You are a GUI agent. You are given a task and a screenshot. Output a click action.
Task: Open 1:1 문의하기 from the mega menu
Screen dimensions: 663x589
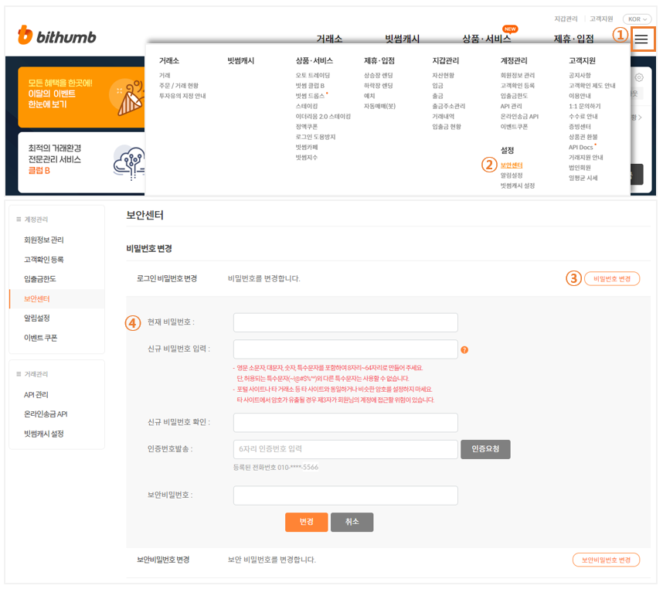click(585, 106)
